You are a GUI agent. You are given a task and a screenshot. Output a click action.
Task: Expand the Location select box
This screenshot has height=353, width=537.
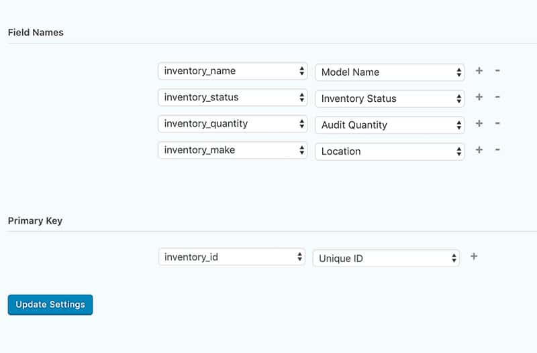(390, 151)
